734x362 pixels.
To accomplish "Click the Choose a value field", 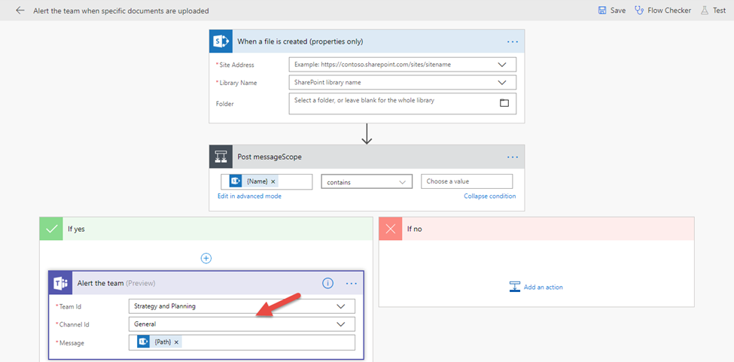I will point(466,181).
